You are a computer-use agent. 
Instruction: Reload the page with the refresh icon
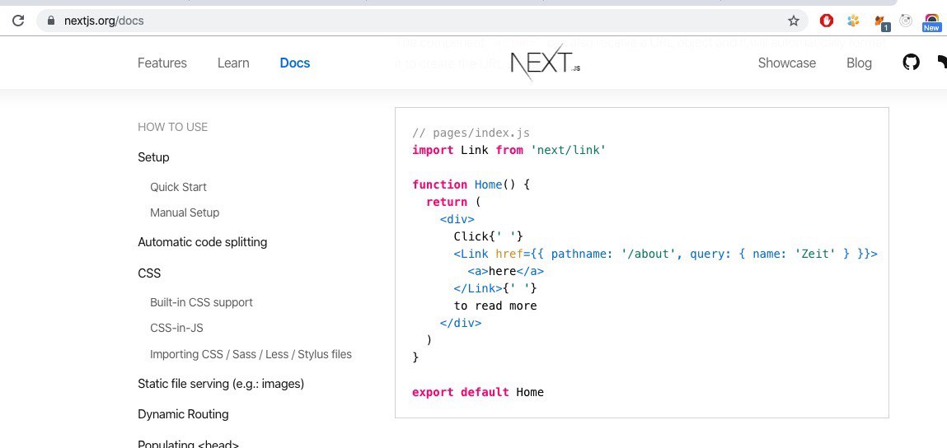(x=18, y=21)
